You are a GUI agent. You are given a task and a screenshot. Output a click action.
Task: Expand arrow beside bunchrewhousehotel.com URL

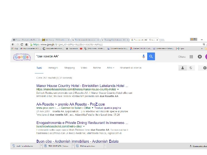(x=84, y=126)
